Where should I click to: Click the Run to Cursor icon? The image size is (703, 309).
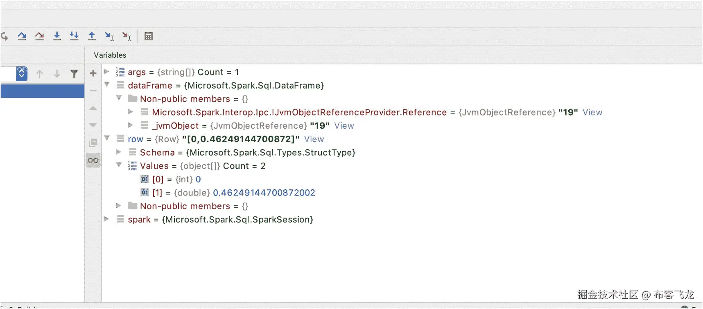(x=109, y=36)
